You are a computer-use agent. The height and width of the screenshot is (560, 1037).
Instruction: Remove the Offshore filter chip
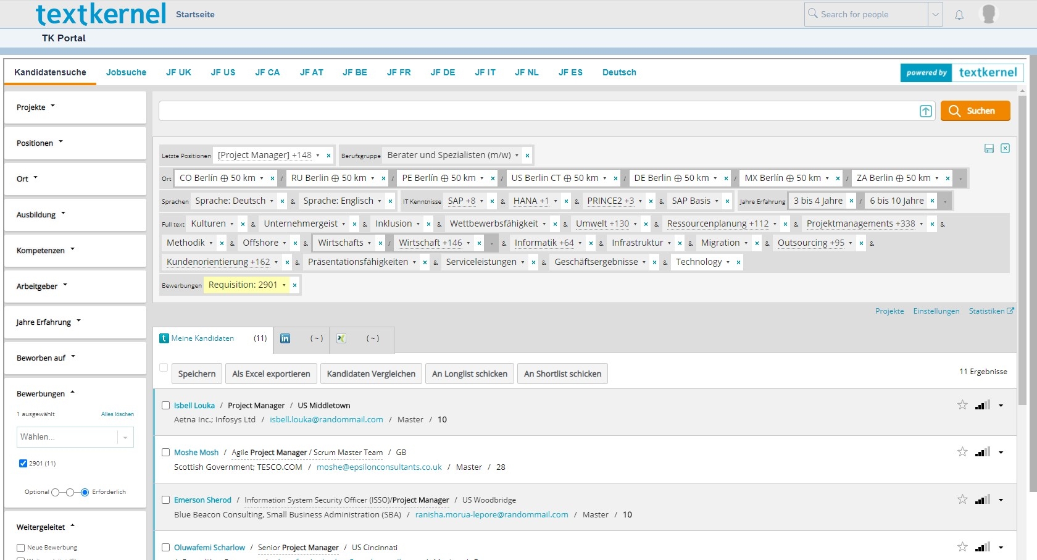point(295,243)
